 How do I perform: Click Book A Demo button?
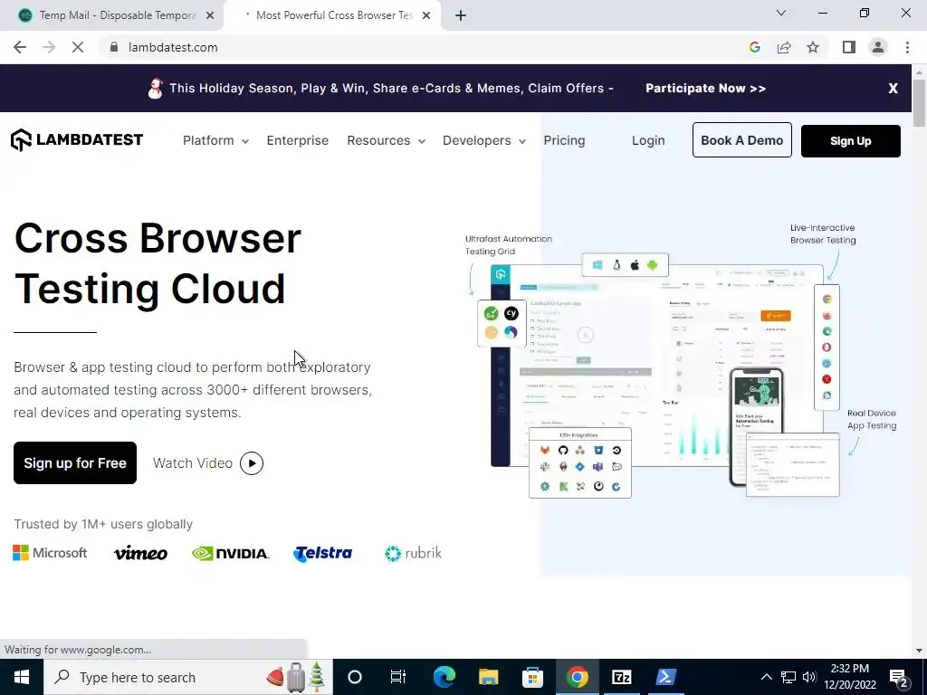pyautogui.click(x=742, y=140)
